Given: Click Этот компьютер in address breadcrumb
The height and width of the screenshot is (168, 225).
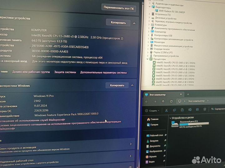Looking at the screenshot, I should (196, 101).
